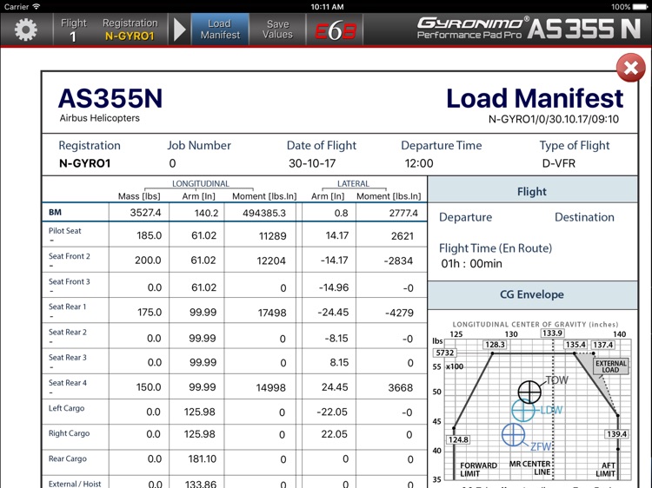652x488 pixels.
Task: Tap the Departure label
Action: tap(465, 217)
